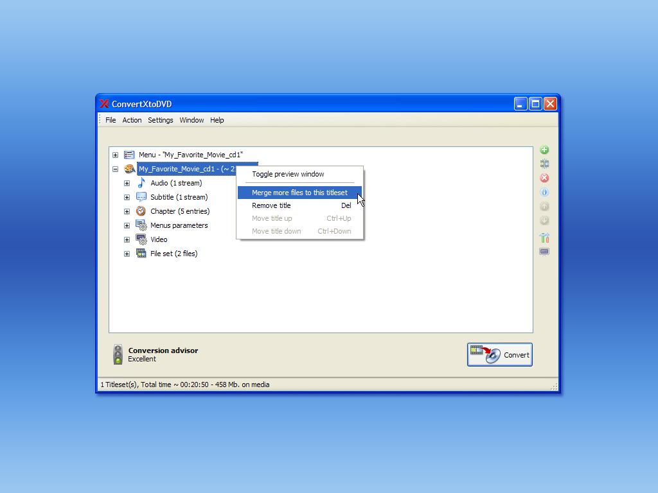Click the Menu list icon

[129, 155]
